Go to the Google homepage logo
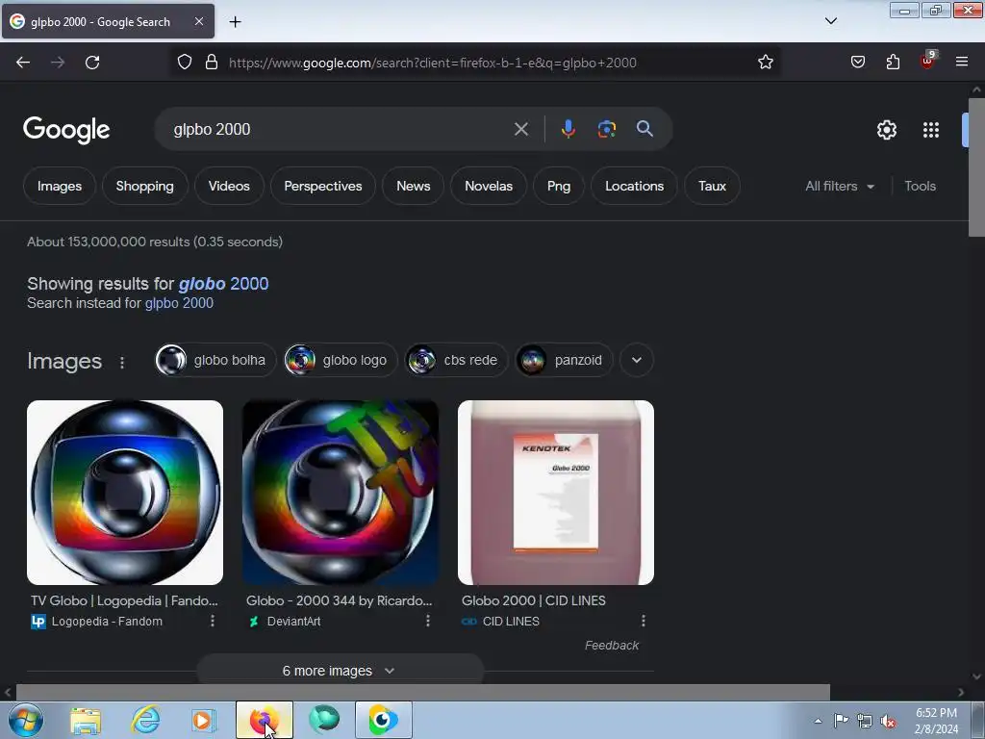The height and width of the screenshot is (739, 985). point(66,130)
